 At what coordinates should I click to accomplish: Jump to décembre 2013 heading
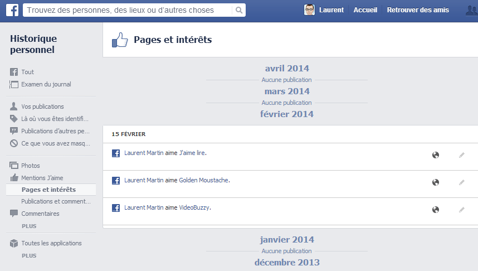[287, 263]
